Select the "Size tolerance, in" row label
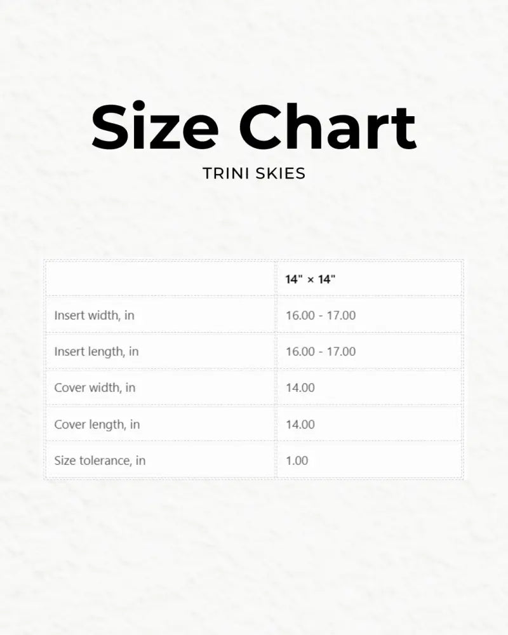This screenshot has width=508, height=635. 100,460
